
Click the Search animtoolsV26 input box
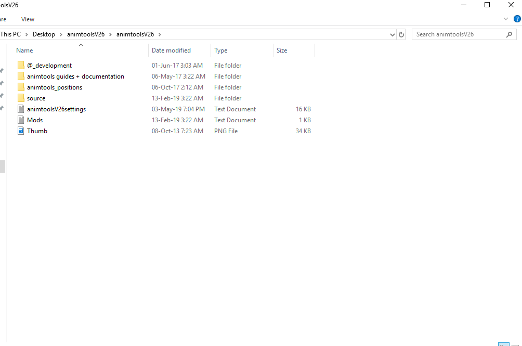(458, 34)
